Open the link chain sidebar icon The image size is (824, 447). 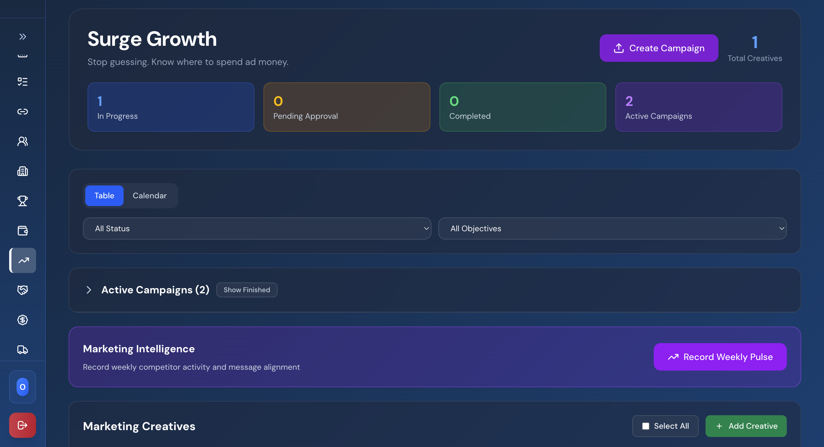pos(22,111)
